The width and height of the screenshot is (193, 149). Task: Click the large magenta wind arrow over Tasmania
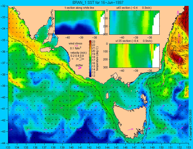[130, 129]
